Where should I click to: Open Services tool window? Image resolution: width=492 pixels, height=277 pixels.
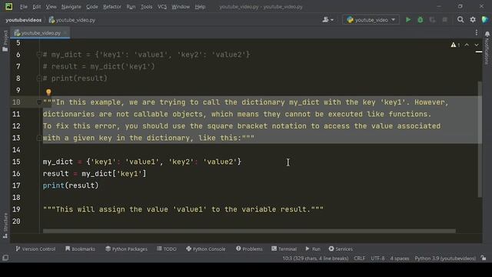pos(341,249)
